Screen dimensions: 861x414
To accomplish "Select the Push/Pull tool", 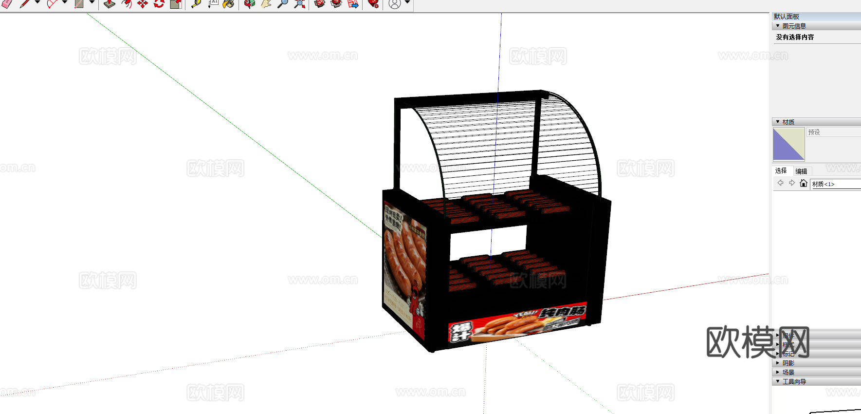I will click(x=110, y=4).
